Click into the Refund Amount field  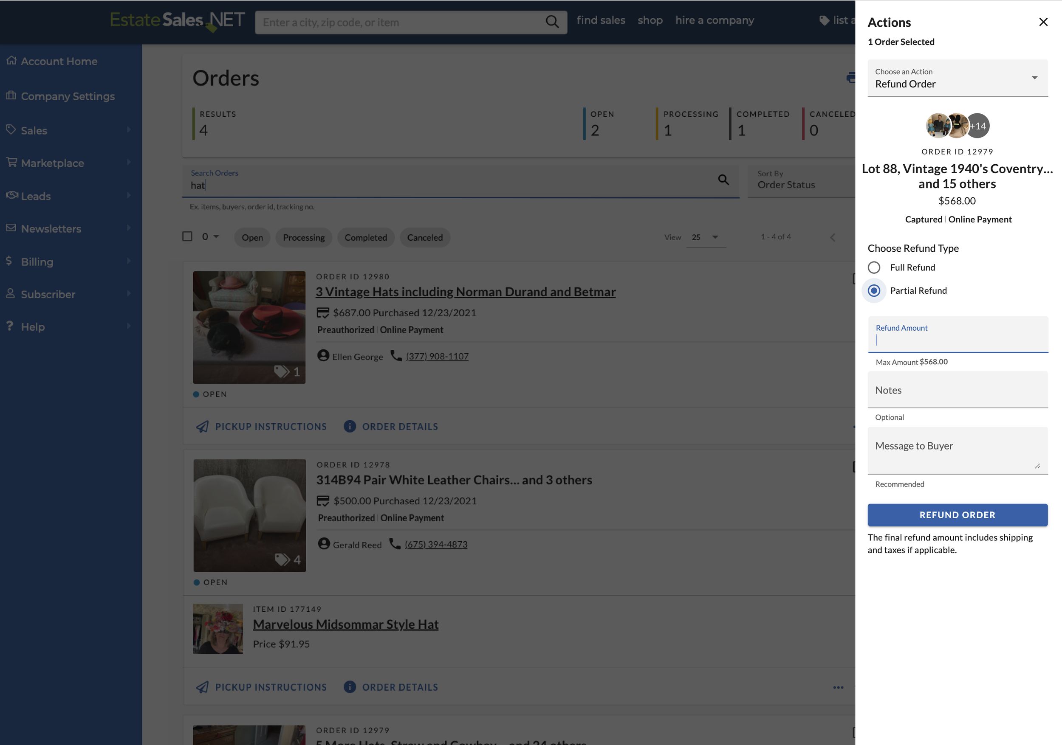(957, 335)
